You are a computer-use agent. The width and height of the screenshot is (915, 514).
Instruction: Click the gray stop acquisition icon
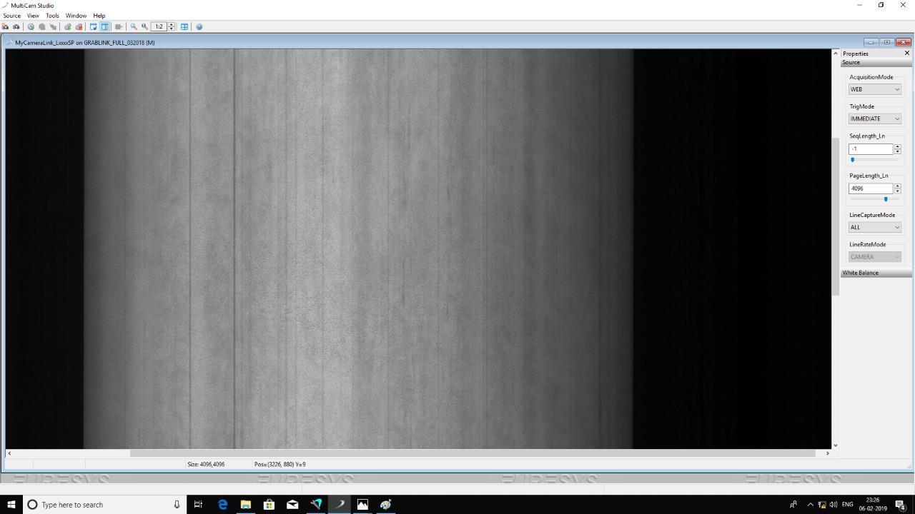pos(41,26)
